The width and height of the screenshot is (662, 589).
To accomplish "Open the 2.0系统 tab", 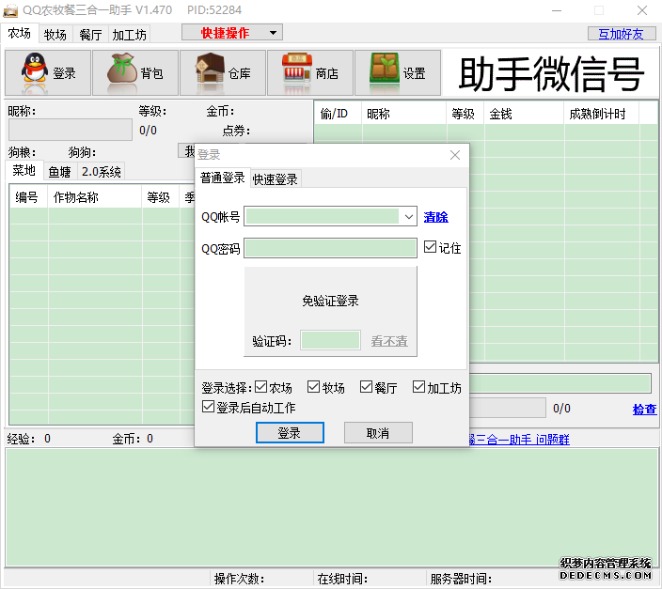I will [x=102, y=171].
